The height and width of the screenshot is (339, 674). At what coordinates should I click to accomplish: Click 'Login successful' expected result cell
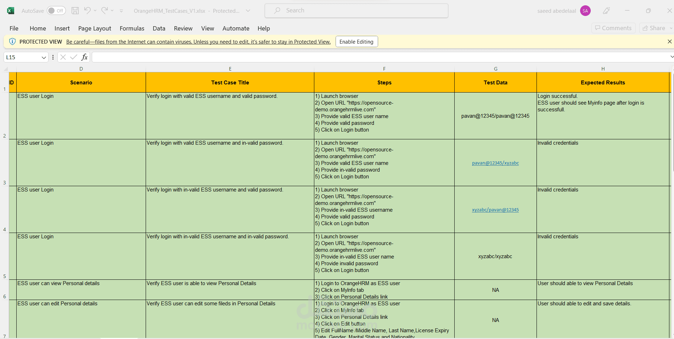[603, 116]
